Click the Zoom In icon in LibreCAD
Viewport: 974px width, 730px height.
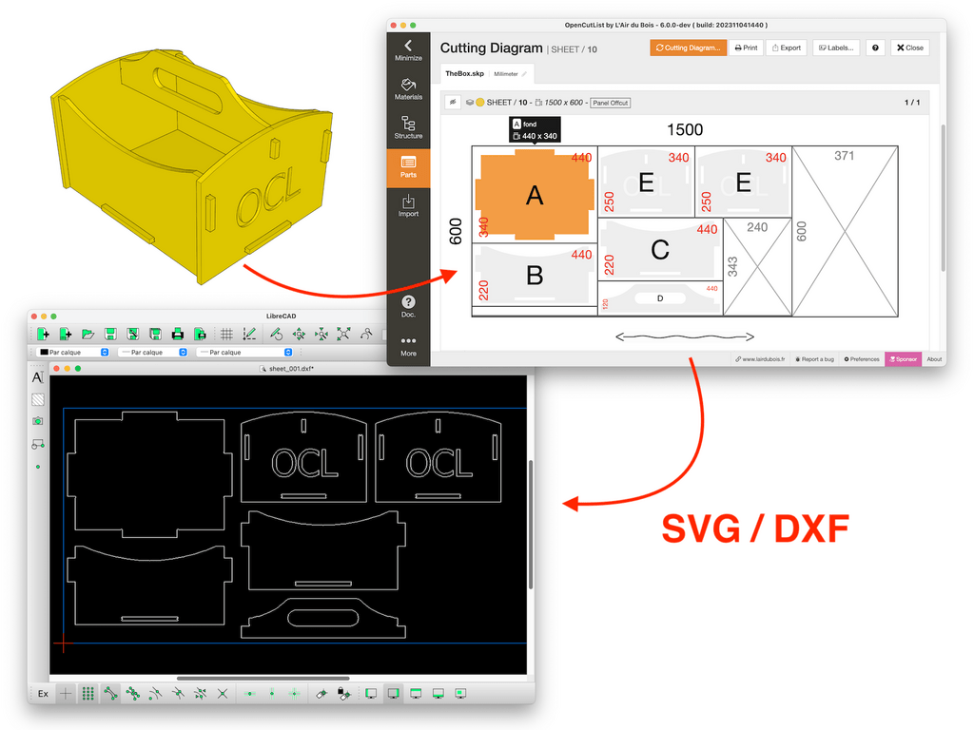pos(321,334)
